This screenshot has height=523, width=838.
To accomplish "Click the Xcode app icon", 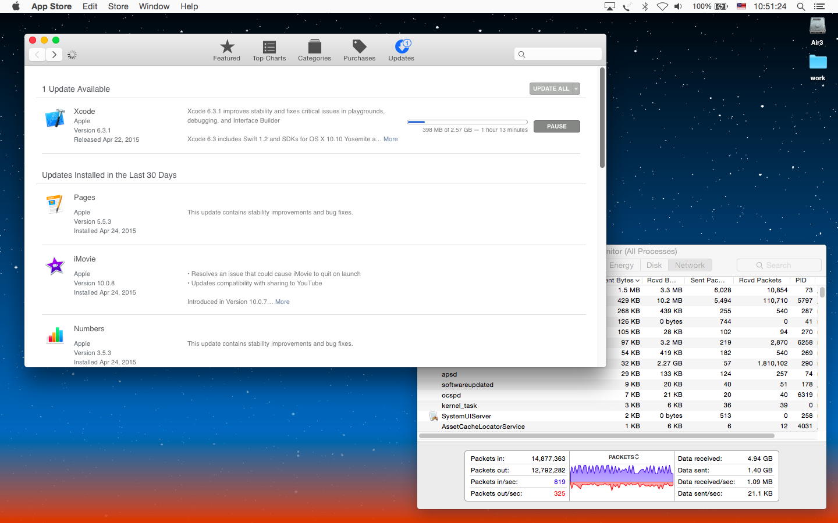I will 55,118.
